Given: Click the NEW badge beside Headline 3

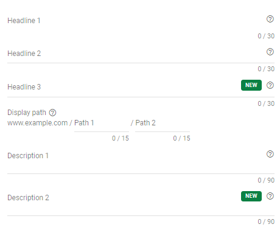Looking at the screenshot, I should click(251, 85).
